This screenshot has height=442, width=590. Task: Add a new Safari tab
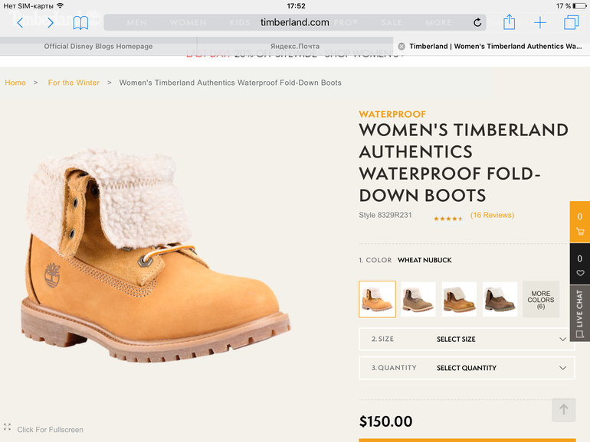540,23
